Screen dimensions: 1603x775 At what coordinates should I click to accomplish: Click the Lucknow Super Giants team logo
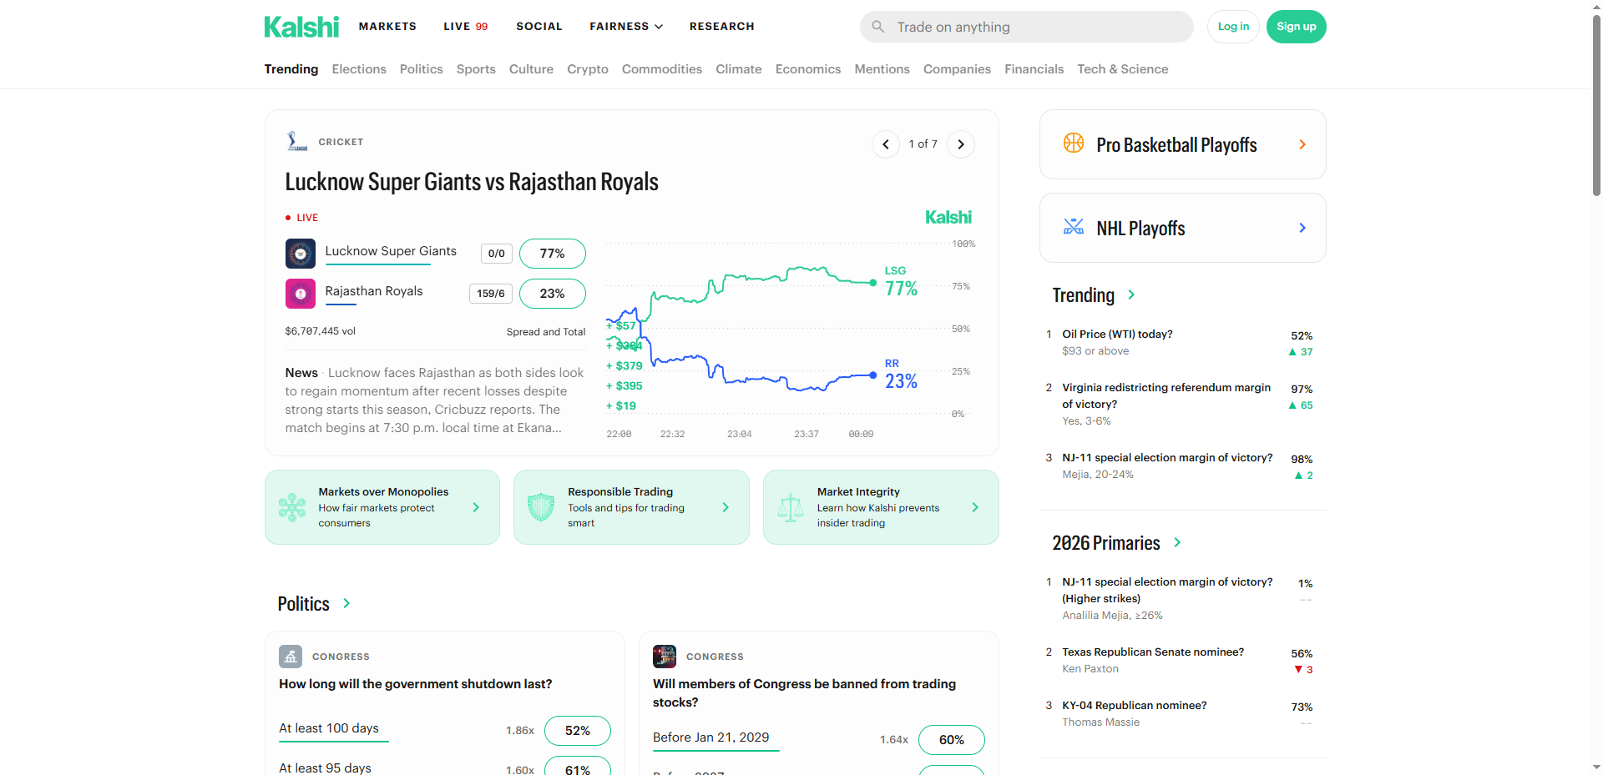coord(300,254)
